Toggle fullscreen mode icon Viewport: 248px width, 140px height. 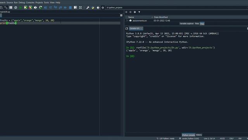click(80, 7)
